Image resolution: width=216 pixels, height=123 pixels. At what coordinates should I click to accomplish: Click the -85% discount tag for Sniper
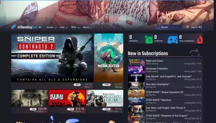[x=77, y=85]
